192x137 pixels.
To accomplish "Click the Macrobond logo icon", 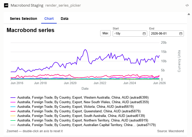I will click(6, 5).
